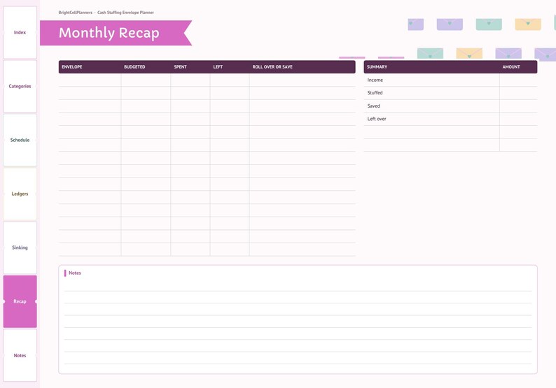Image resolution: width=556 pixels, height=388 pixels.
Task: Switch to the Schedule tab
Action: (20, 140)
